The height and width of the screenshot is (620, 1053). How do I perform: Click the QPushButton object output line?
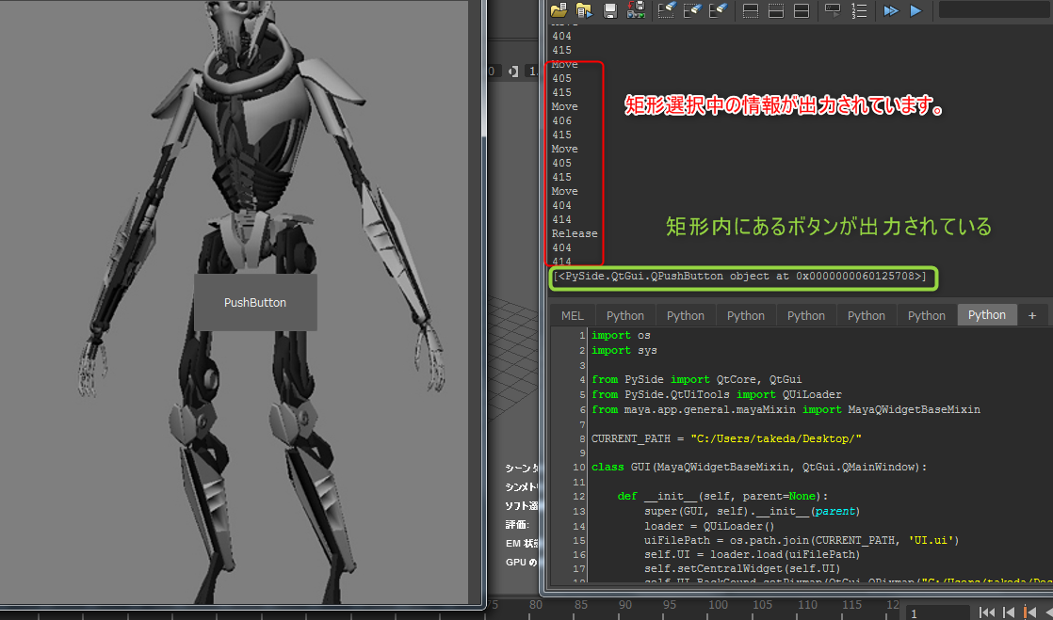point(739,277)
